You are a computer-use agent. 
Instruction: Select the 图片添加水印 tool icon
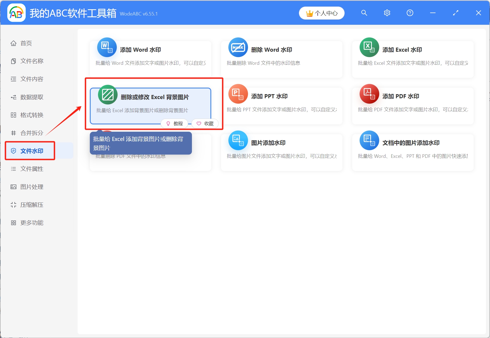coord(238,140)
